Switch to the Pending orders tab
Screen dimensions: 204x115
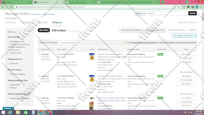pyautogui.click(x=10, y=23)
